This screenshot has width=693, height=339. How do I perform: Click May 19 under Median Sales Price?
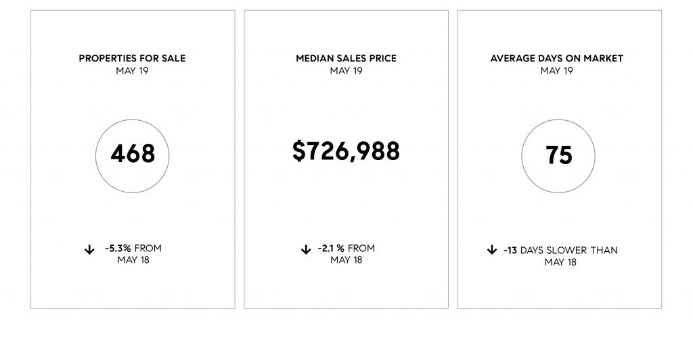(346, 71)
